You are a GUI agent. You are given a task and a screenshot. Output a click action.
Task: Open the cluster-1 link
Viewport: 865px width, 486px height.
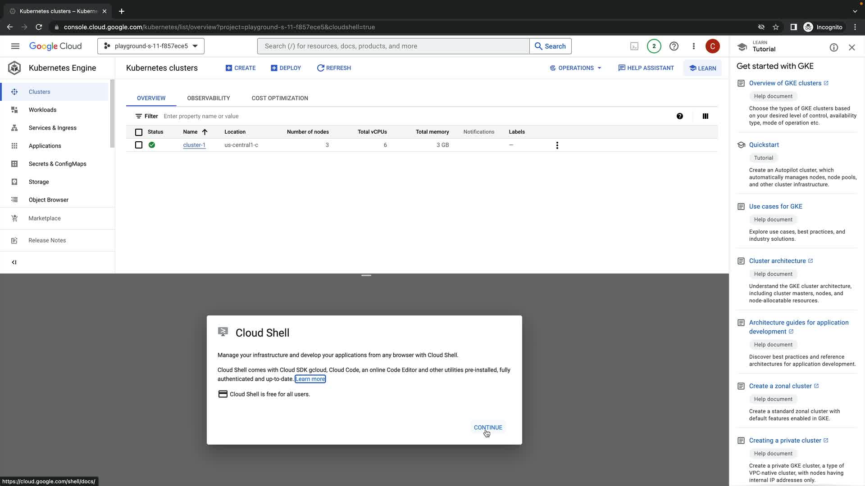194,145
